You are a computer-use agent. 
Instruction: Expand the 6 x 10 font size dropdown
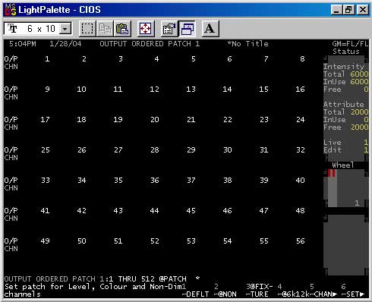pyautogui.click(x=65, y=29)
